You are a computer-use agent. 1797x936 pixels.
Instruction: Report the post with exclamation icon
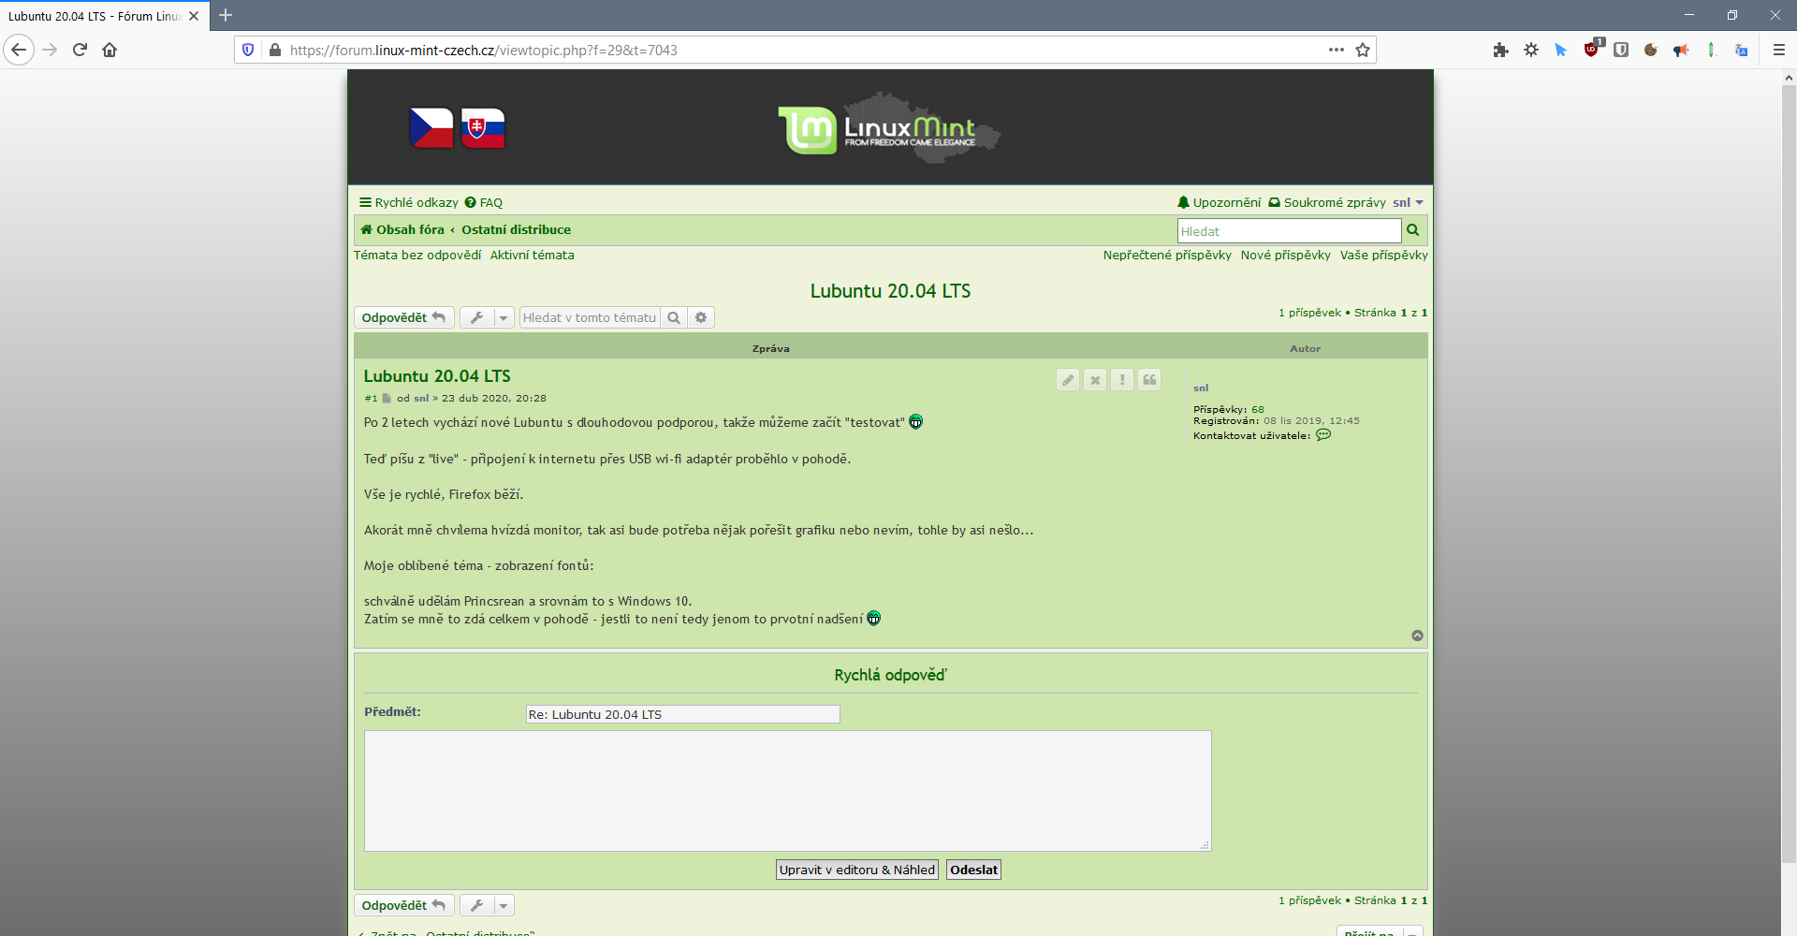1121,380
